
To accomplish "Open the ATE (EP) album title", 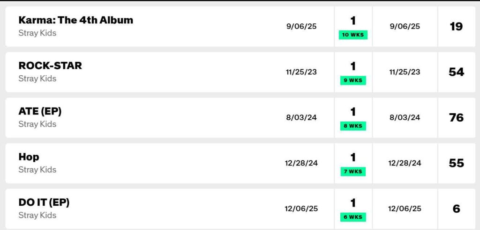I will (40, 111).
